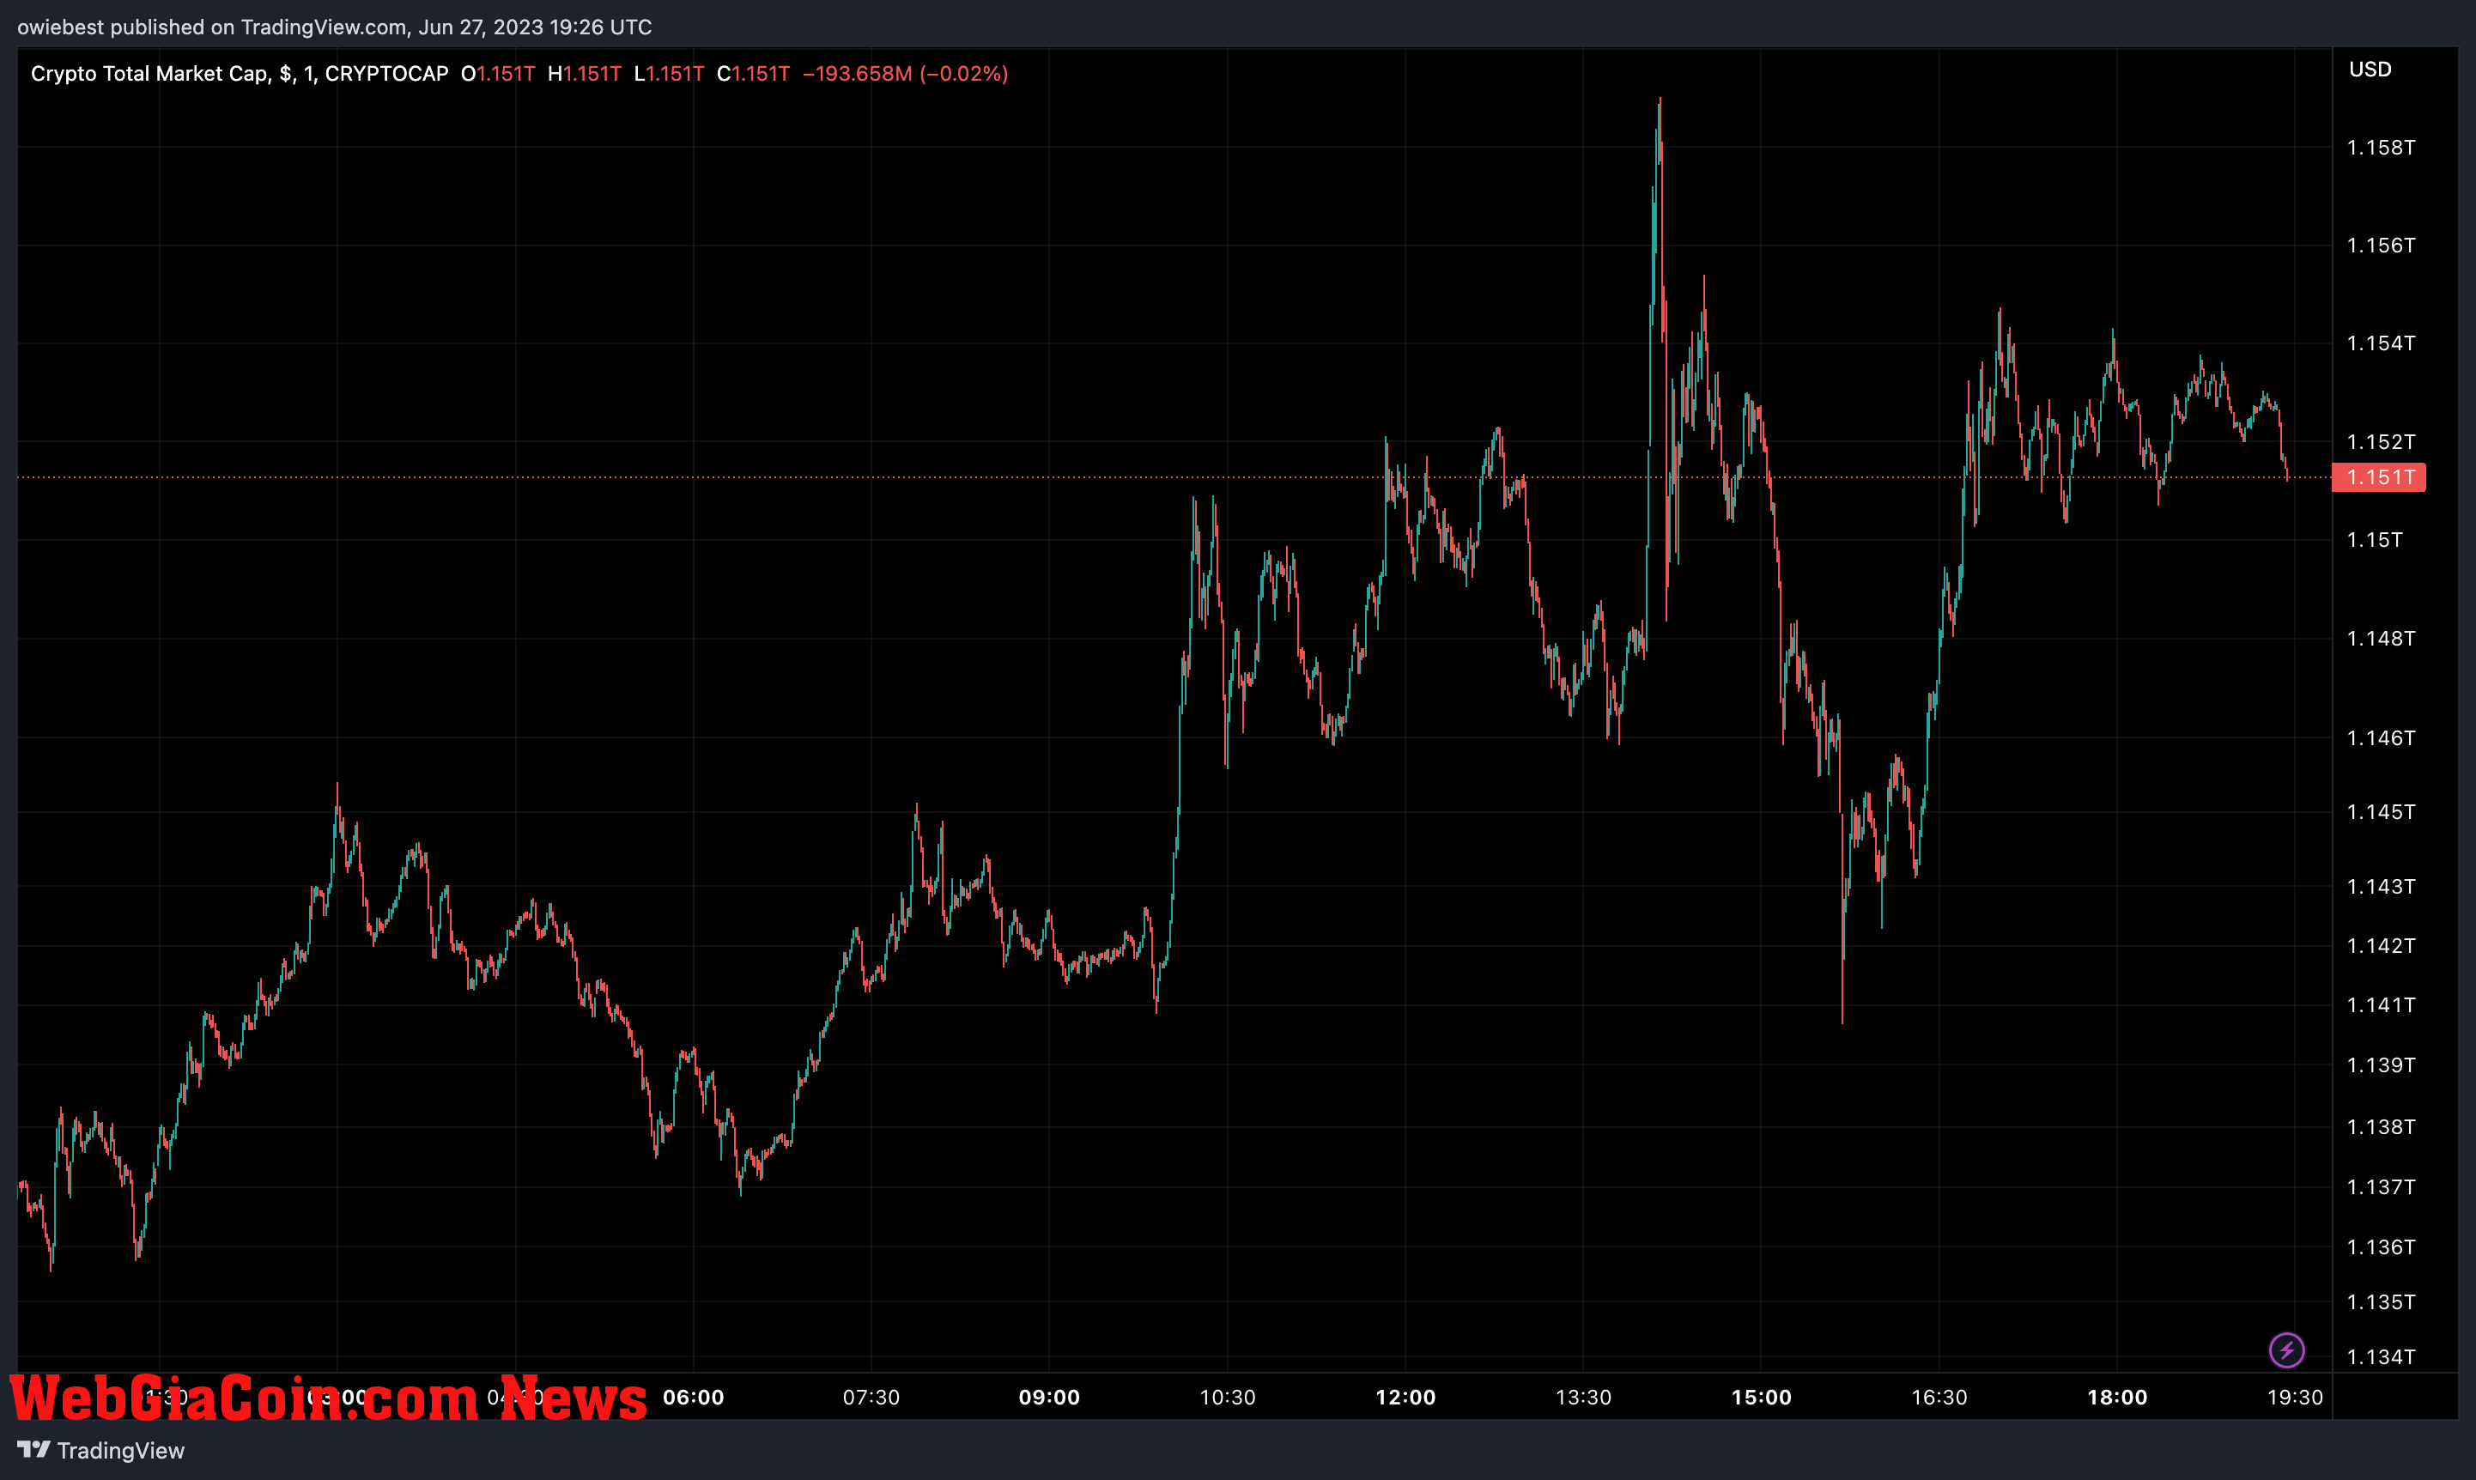Click the low value L1.151T

point(669,74)
